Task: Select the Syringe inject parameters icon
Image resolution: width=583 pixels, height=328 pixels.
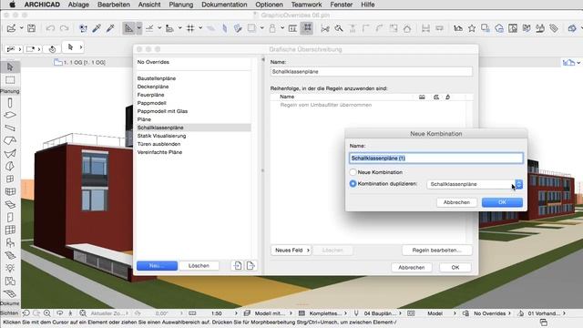Action: (110, 28)
